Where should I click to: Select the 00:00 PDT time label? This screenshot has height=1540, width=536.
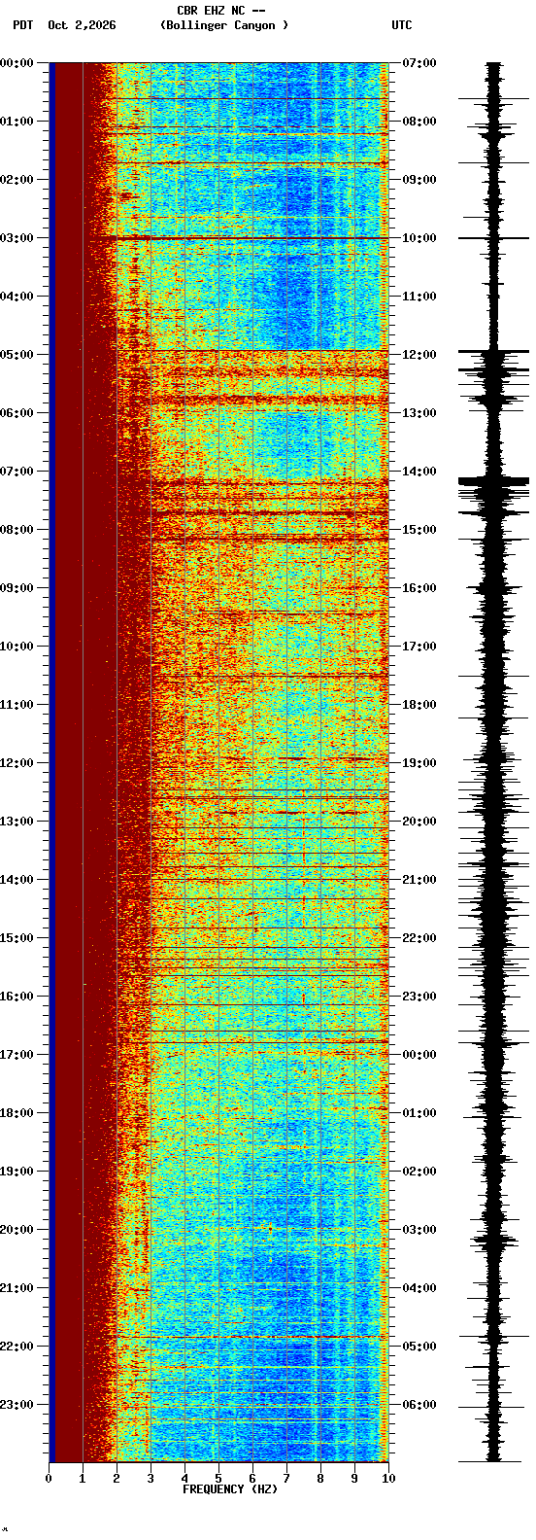tap(17, 63)
